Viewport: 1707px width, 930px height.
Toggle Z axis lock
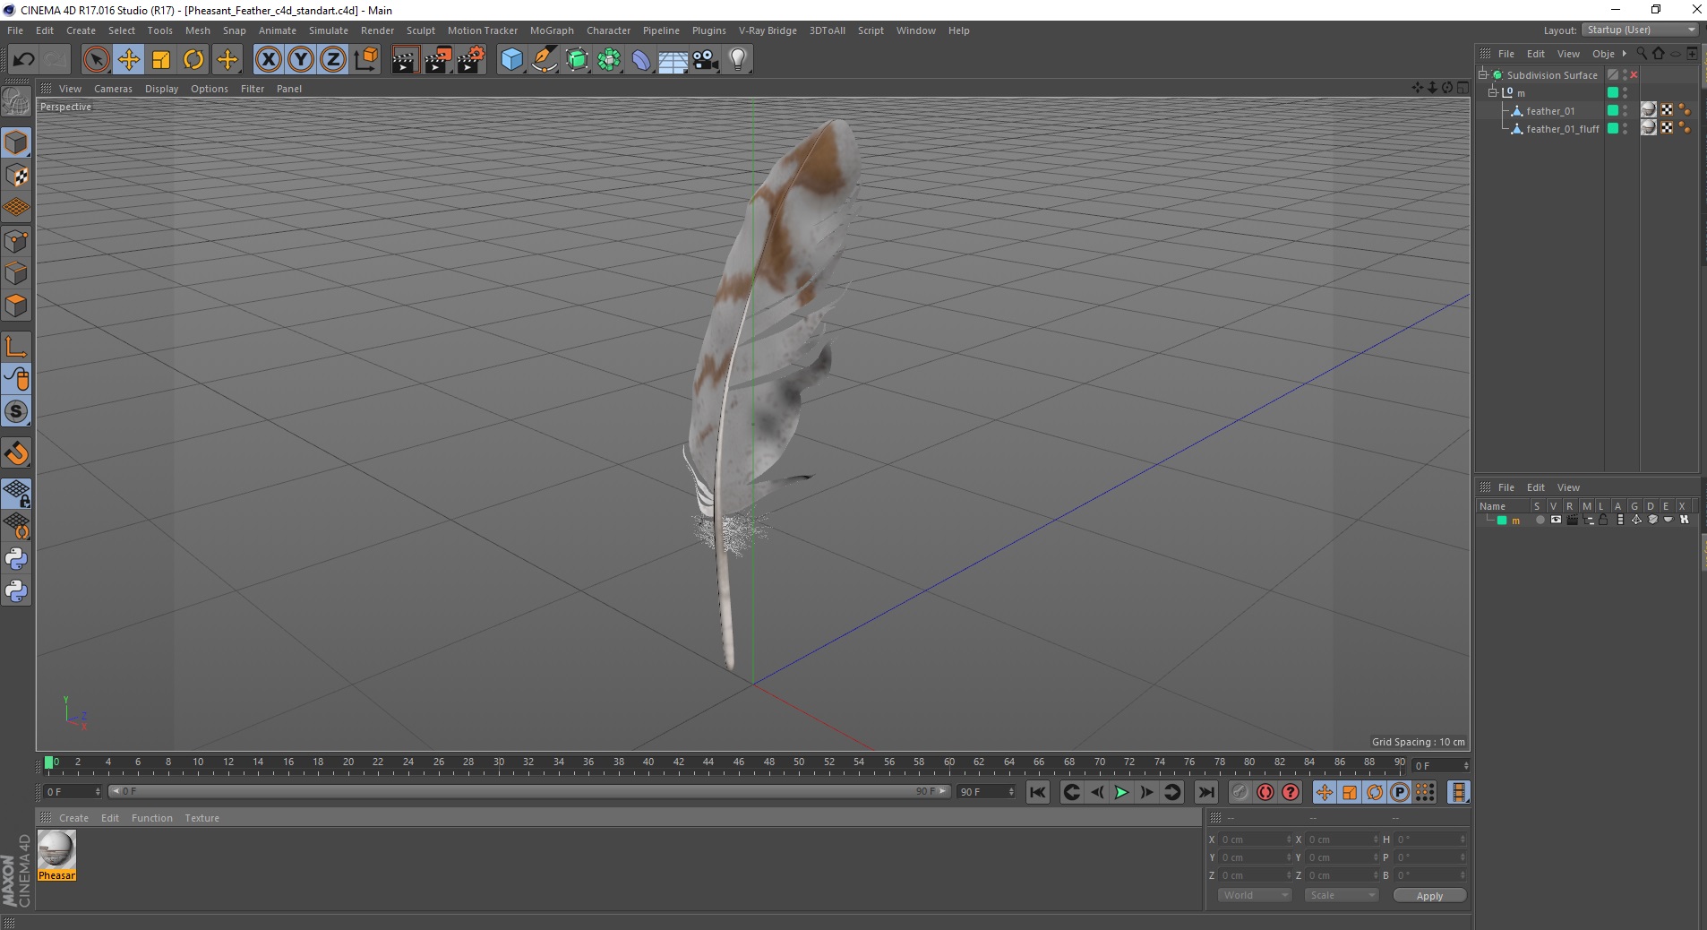[333, 60]
